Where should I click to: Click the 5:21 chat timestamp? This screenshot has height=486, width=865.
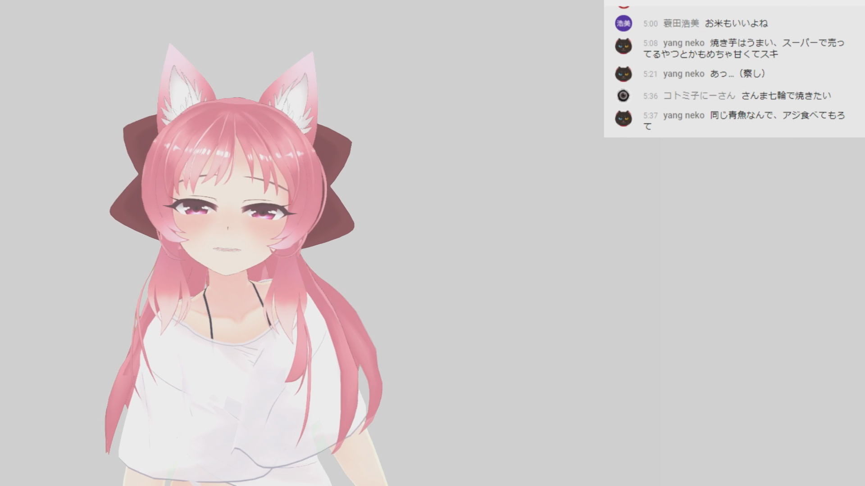[650, 74]
